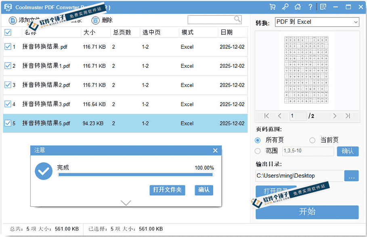Jump to last preview page

[x=348, y=116]
